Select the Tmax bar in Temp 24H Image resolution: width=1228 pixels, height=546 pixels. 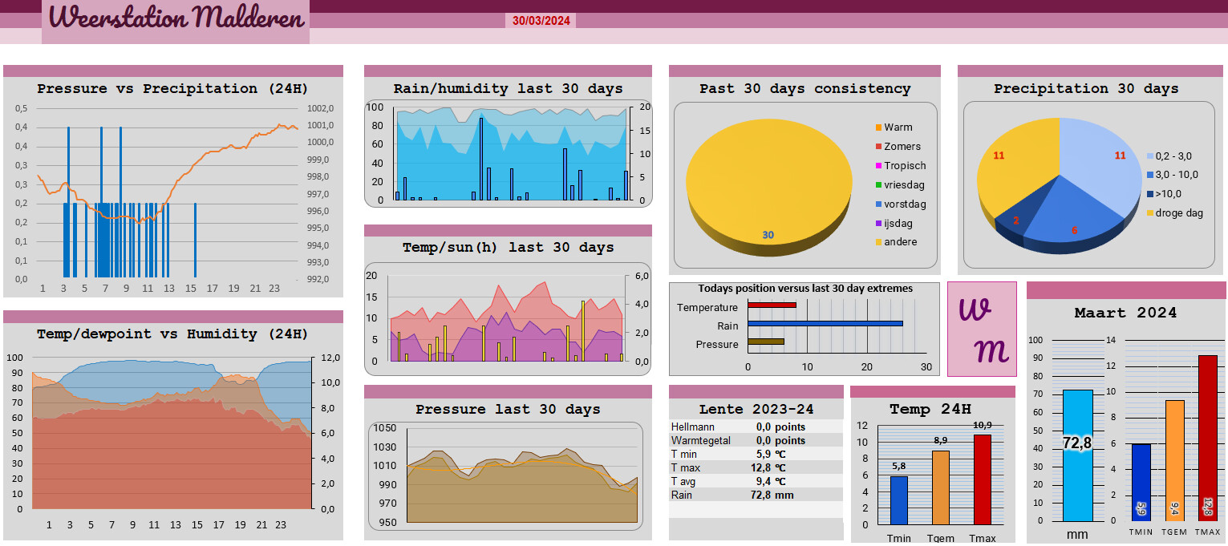983,479
